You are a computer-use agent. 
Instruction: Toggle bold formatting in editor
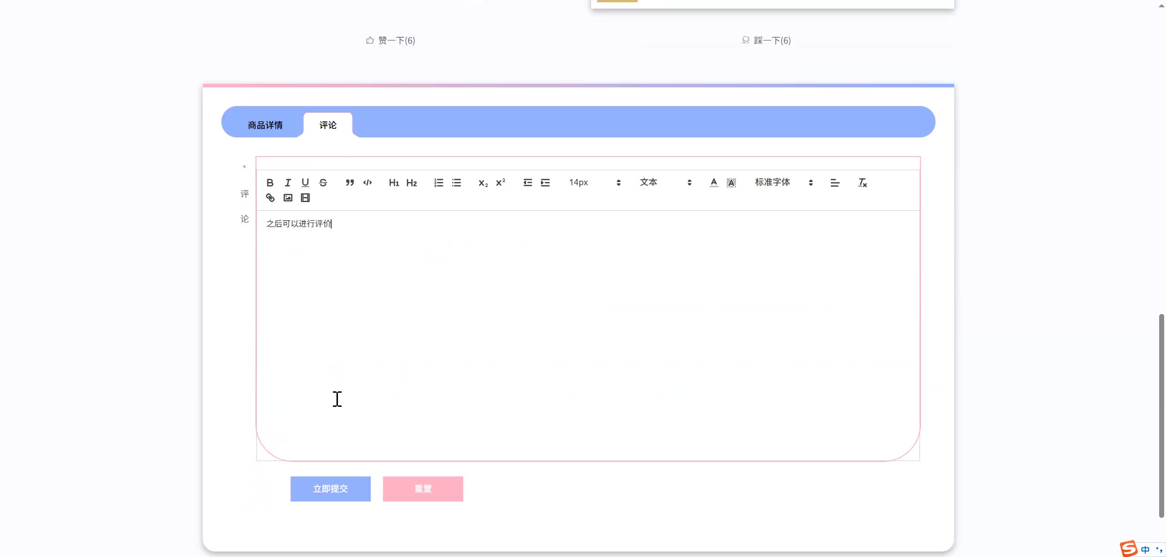270,182
